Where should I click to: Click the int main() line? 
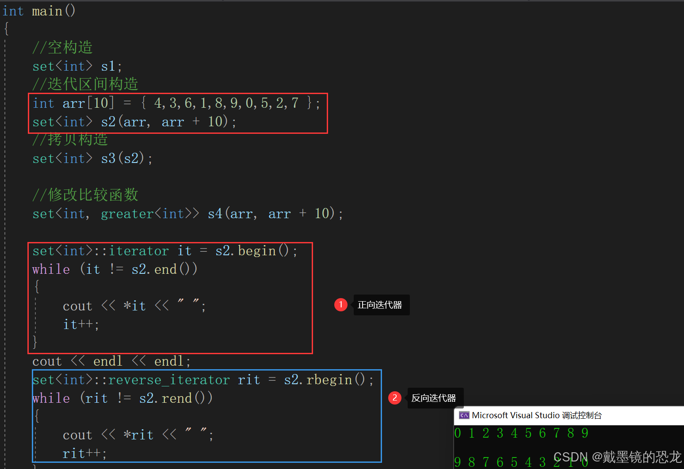coord(39,11)
